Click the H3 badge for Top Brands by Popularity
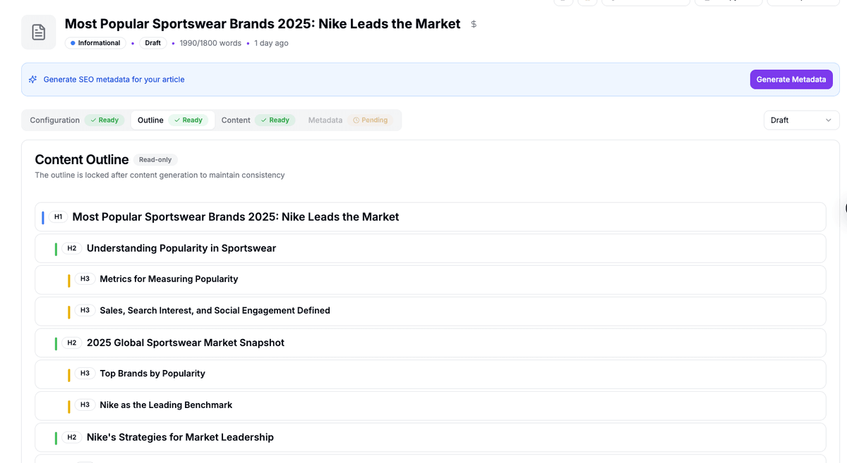The width and height of the screenshot is (847, 463). pos(85,374)
